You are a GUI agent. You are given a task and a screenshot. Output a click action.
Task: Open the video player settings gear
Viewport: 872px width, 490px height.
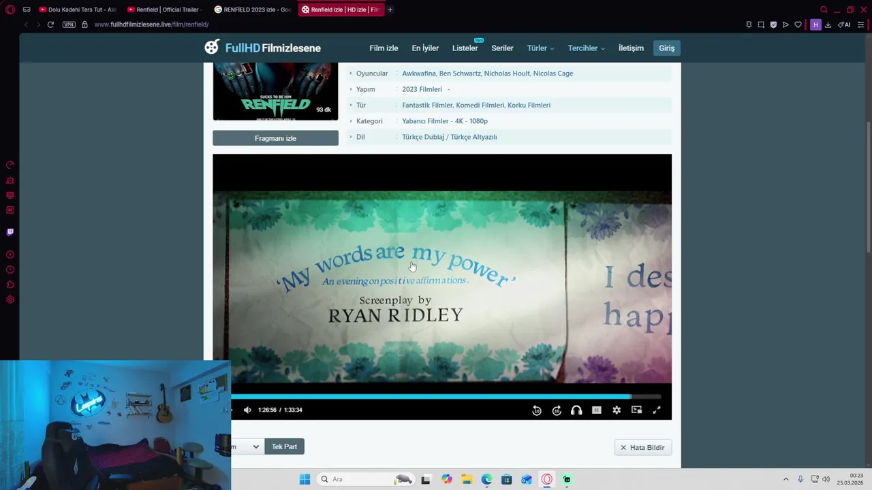[617, 410]
